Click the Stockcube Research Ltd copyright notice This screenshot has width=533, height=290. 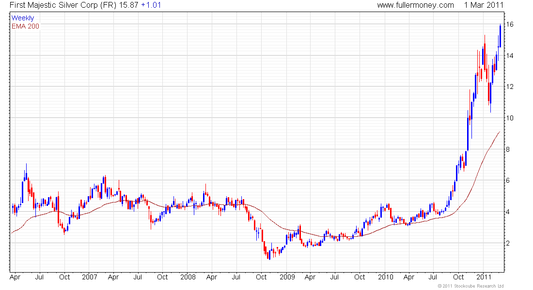tap(470, 286)
